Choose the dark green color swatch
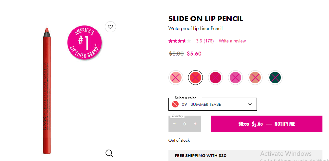The width and height of the screenshot is (329, 161). pyautogui.click(x=275, y=78)
